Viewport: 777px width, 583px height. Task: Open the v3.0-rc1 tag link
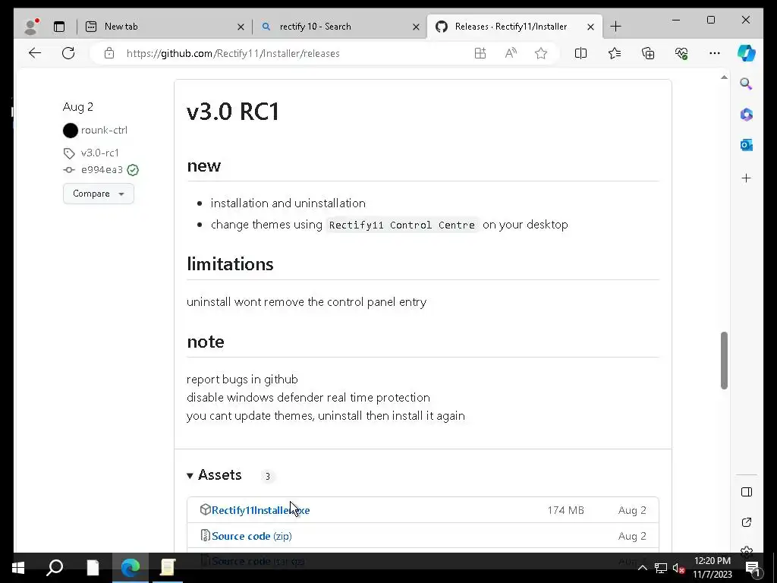point(100,153)
